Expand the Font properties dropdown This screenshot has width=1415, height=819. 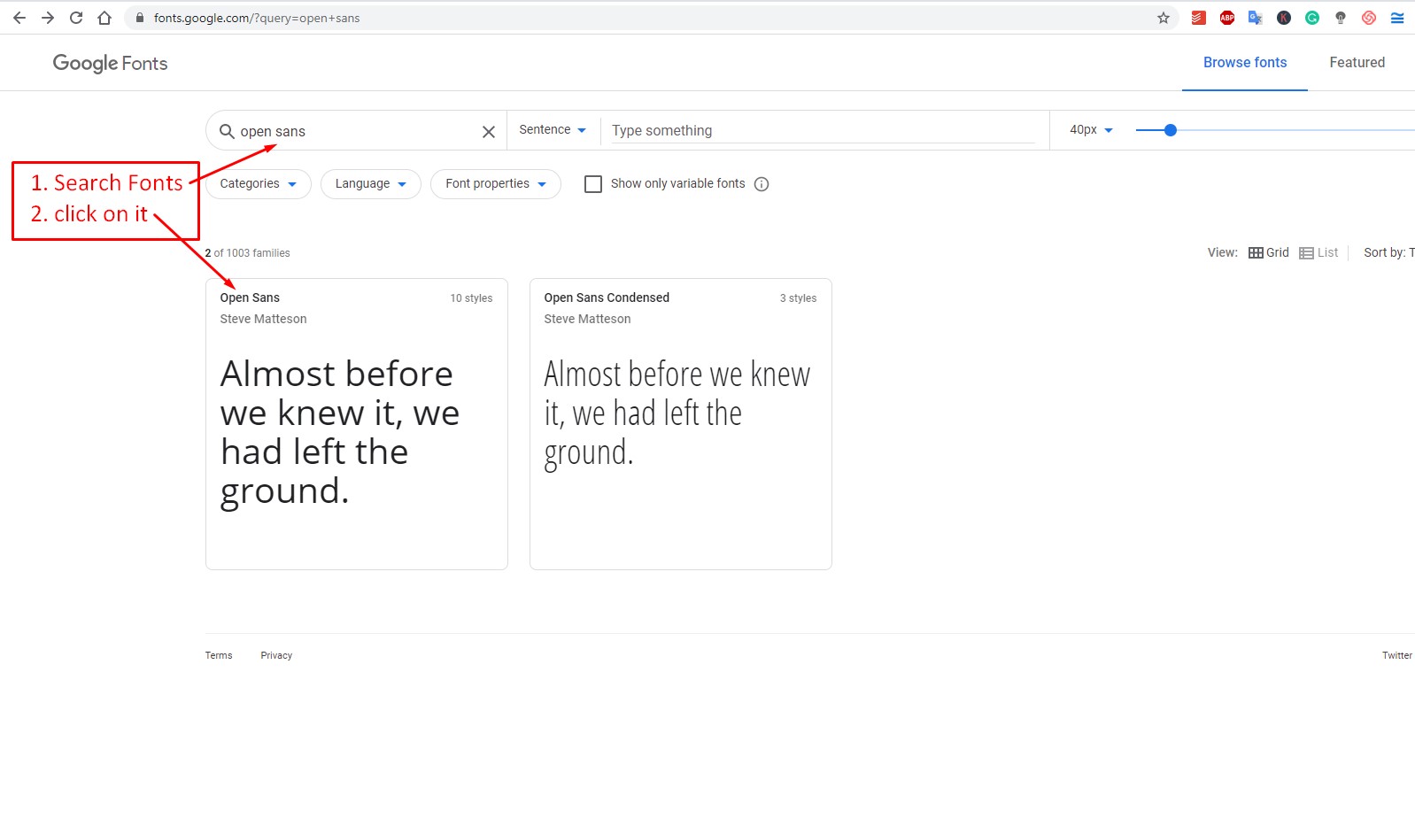tap(495, 184)
